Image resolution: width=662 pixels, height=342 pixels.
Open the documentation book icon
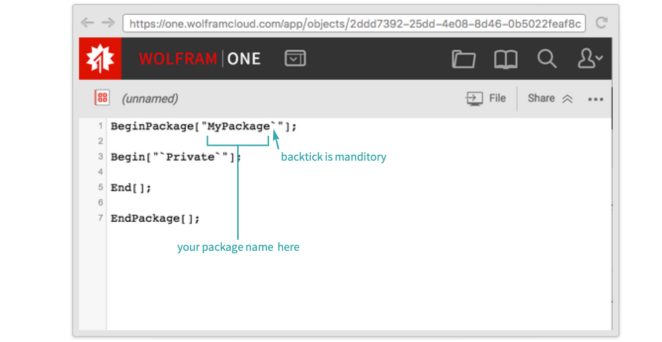tap(505, 59)
